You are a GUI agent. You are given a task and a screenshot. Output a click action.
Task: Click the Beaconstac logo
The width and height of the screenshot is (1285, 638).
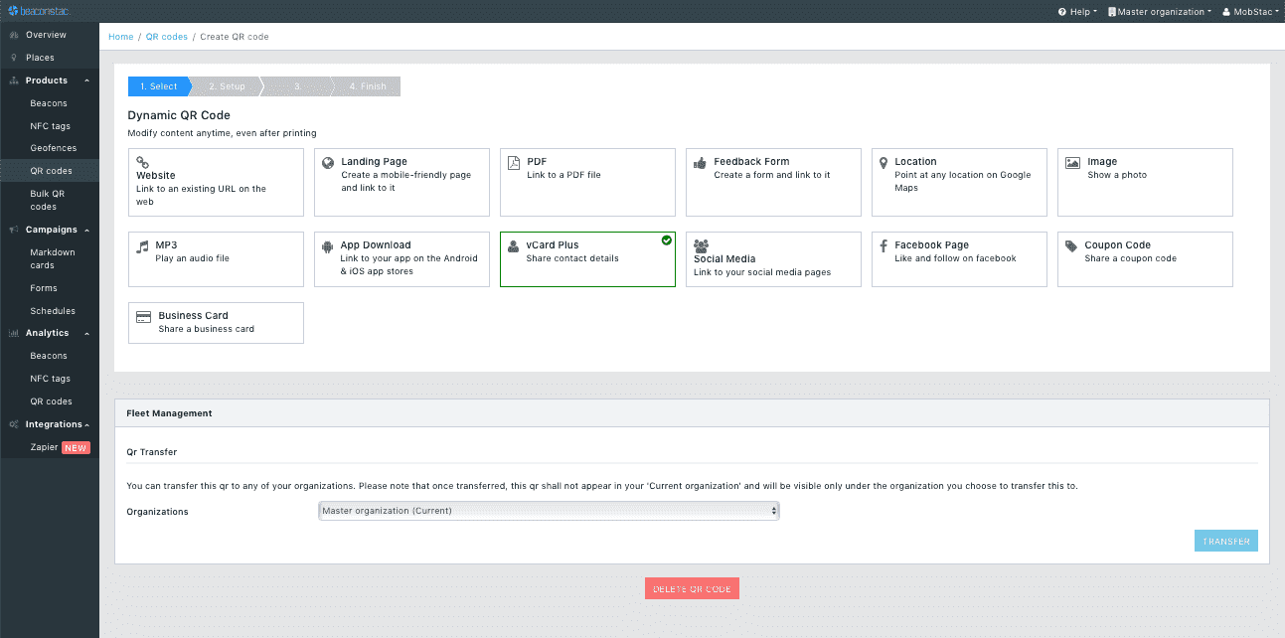pos(38,11)
